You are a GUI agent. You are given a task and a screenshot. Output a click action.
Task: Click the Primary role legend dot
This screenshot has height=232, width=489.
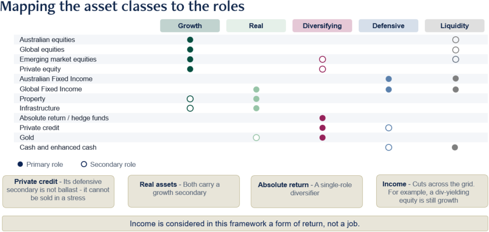(21, 164)
